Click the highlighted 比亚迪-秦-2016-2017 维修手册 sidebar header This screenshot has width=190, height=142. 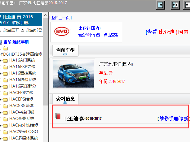[x=21, y=19]
